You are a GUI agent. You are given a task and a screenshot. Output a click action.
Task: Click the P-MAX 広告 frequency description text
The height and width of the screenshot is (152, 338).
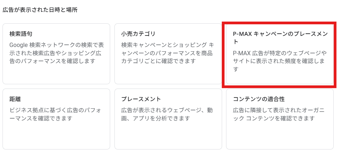(x=280, y=61)
